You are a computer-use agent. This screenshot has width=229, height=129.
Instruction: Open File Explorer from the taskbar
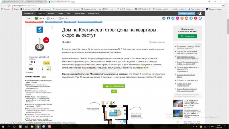(32, 126)
